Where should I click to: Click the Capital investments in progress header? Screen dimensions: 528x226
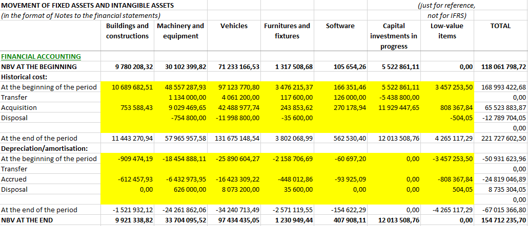click(394, 36)
